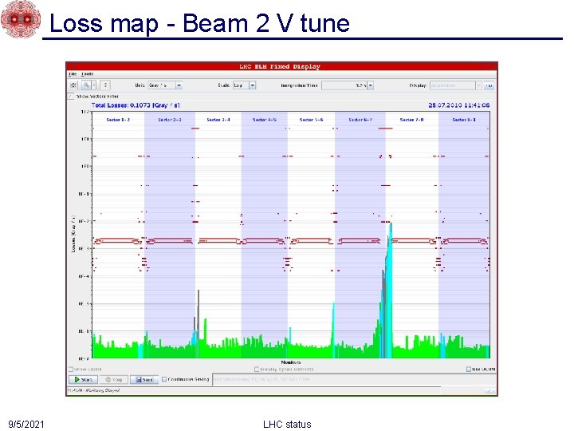Open the Scale dropdown showing Log

[244, 85]
